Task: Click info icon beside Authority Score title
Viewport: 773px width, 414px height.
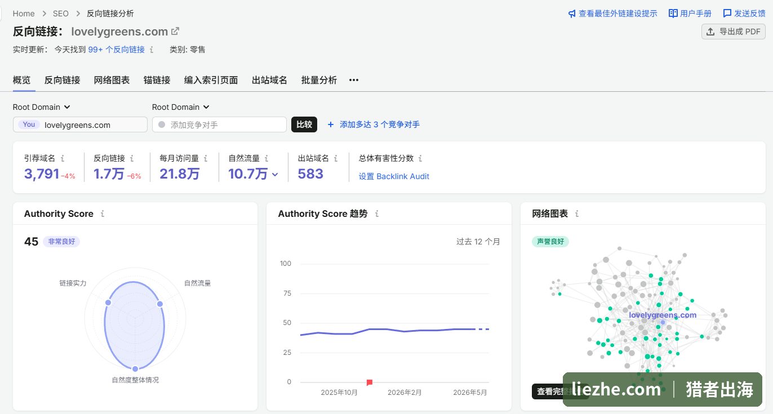Action: point(103,214)
